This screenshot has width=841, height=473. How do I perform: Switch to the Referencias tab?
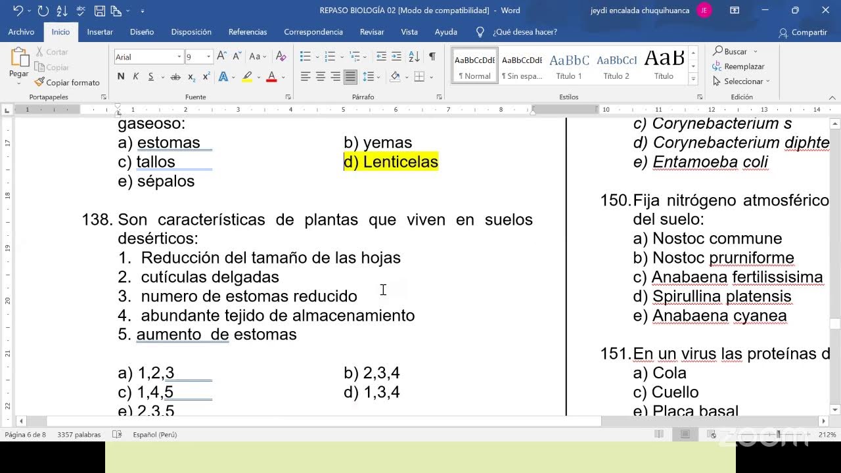[248, 32]
